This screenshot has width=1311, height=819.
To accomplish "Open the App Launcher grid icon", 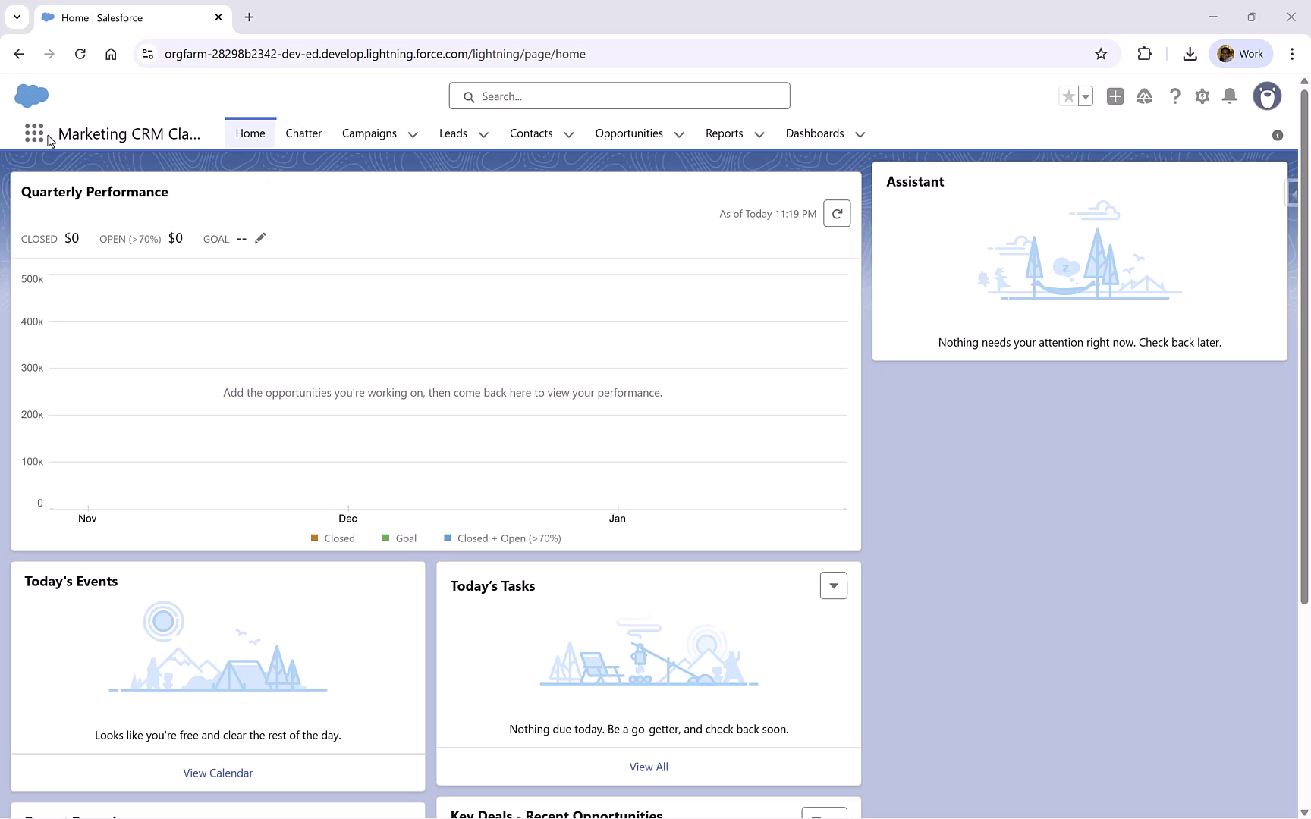I will pos(34,133).
